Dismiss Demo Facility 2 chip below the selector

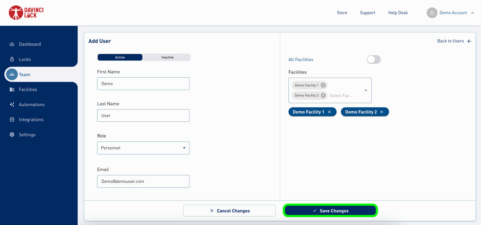[x=381, y=112]
